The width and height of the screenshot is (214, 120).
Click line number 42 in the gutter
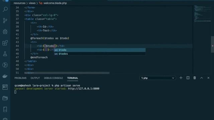click(17, 38)
